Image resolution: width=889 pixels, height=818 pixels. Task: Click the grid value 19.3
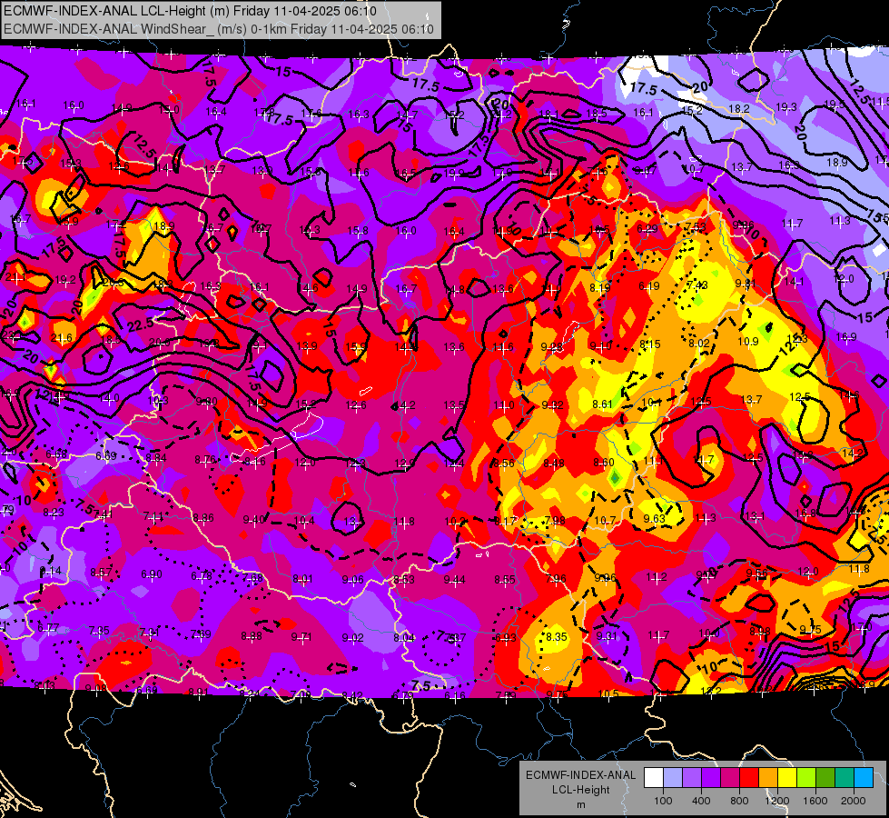pyautogui.click(x=785, y=106)
